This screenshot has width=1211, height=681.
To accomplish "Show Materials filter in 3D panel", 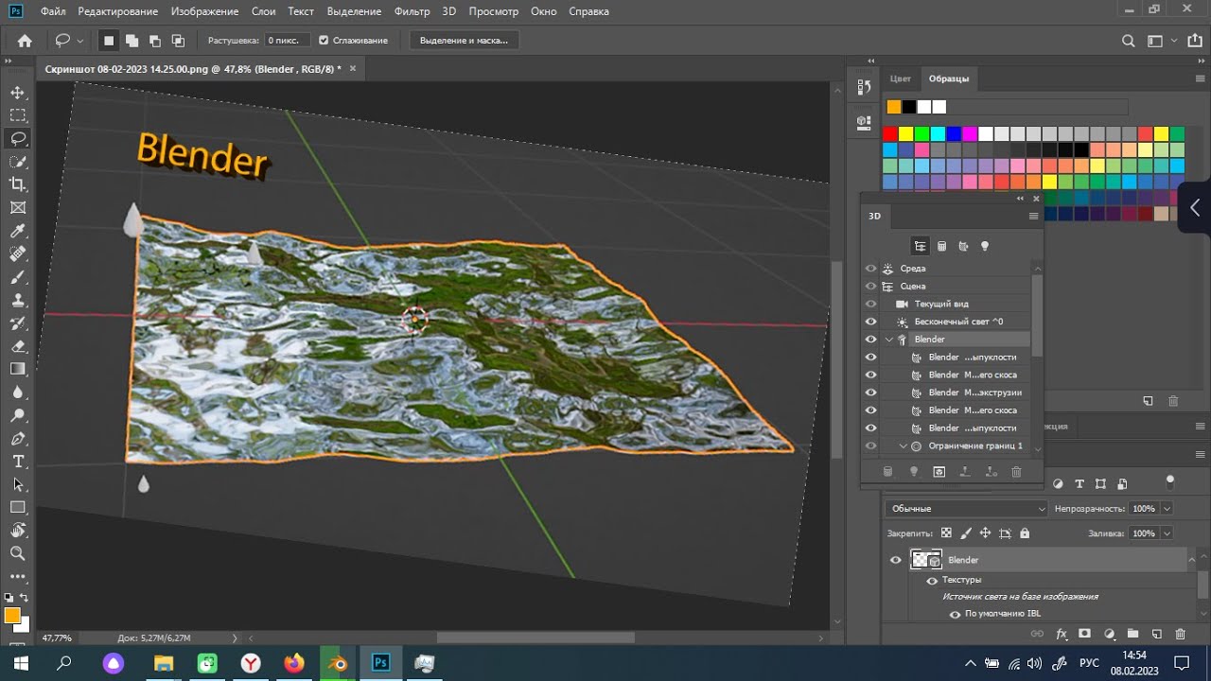I will tap(963, 246).
